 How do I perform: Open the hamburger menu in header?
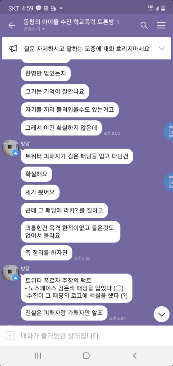161,25
